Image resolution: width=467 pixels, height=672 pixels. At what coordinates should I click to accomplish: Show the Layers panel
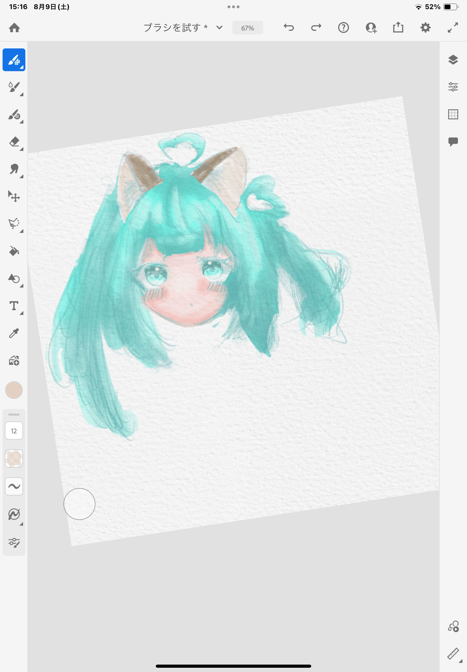click(453, 60)
